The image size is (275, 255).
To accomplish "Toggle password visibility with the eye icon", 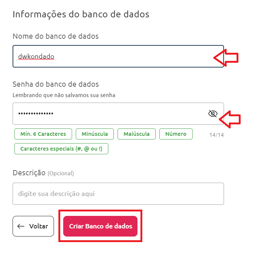I will click(x=213, y=114).
